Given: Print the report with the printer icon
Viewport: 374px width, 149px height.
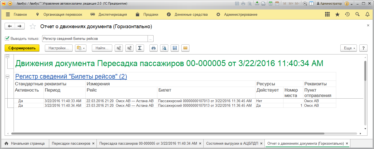Looking at the screenshot, I should [x=154, y=48].
